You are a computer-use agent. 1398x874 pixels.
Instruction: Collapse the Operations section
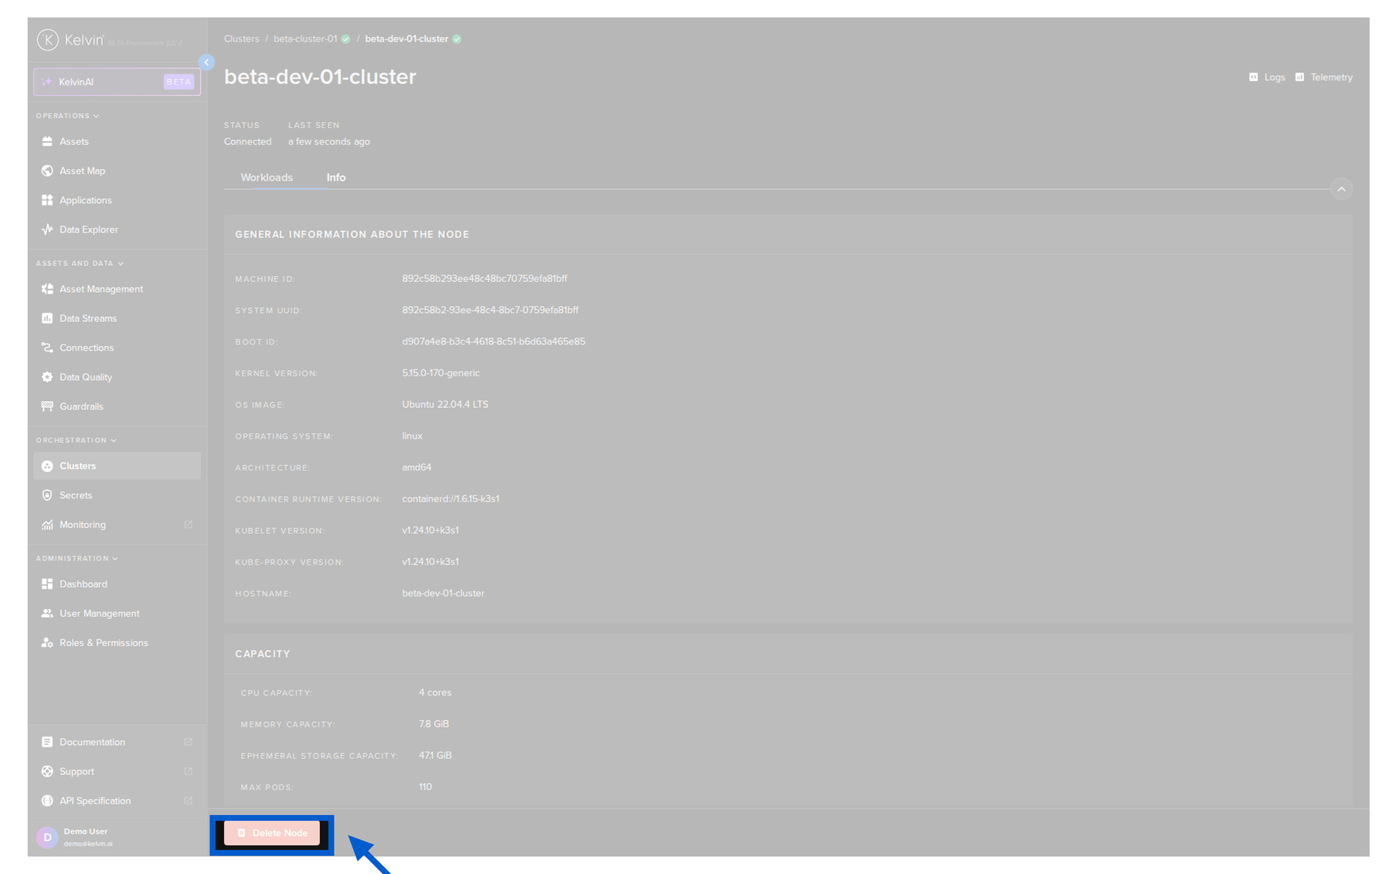96,116
